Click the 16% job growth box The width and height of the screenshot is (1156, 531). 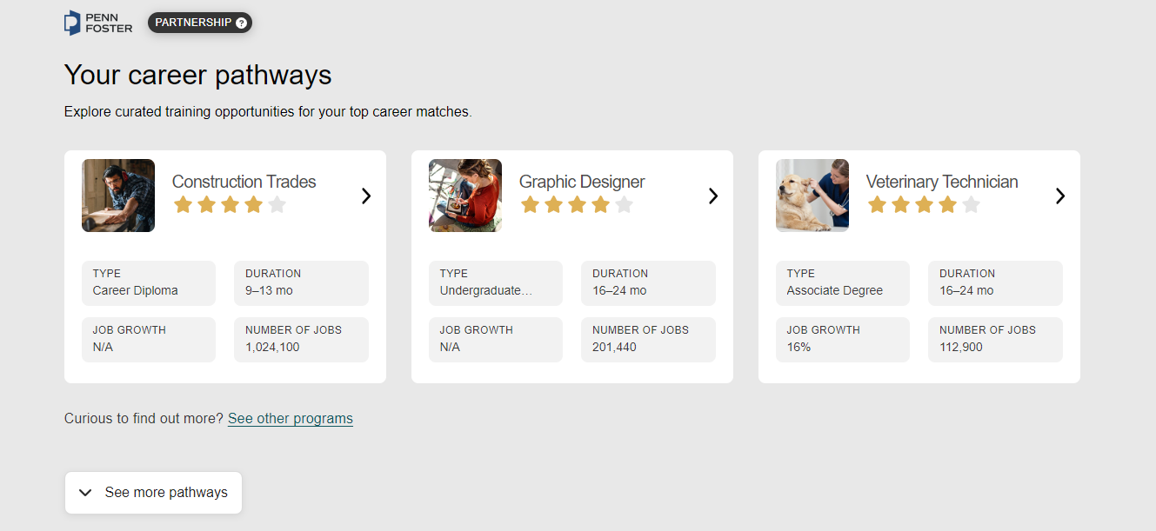pos(843,340)
